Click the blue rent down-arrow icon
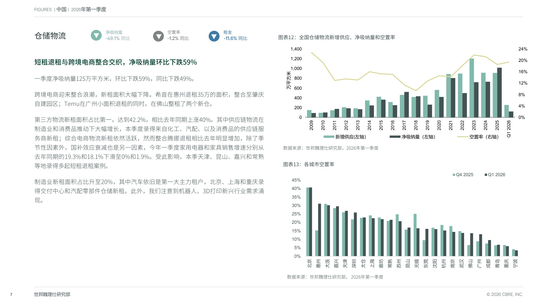540x304 pixels. (214, 36)
